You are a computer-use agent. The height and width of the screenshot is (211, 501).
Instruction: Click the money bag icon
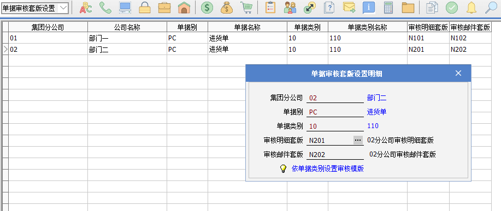point(227,8)
